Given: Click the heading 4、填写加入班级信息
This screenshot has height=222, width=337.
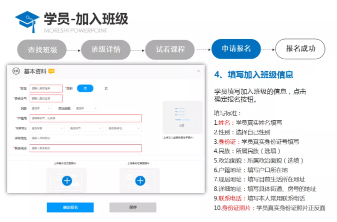Looking at the screenshot, I should 253,75.
